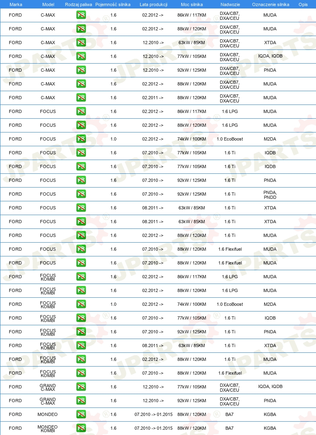Click IQDA, IQDB engine code in C-MAX row
The image size is (316, 435).
pyautogui.click(x=270, y=56)
